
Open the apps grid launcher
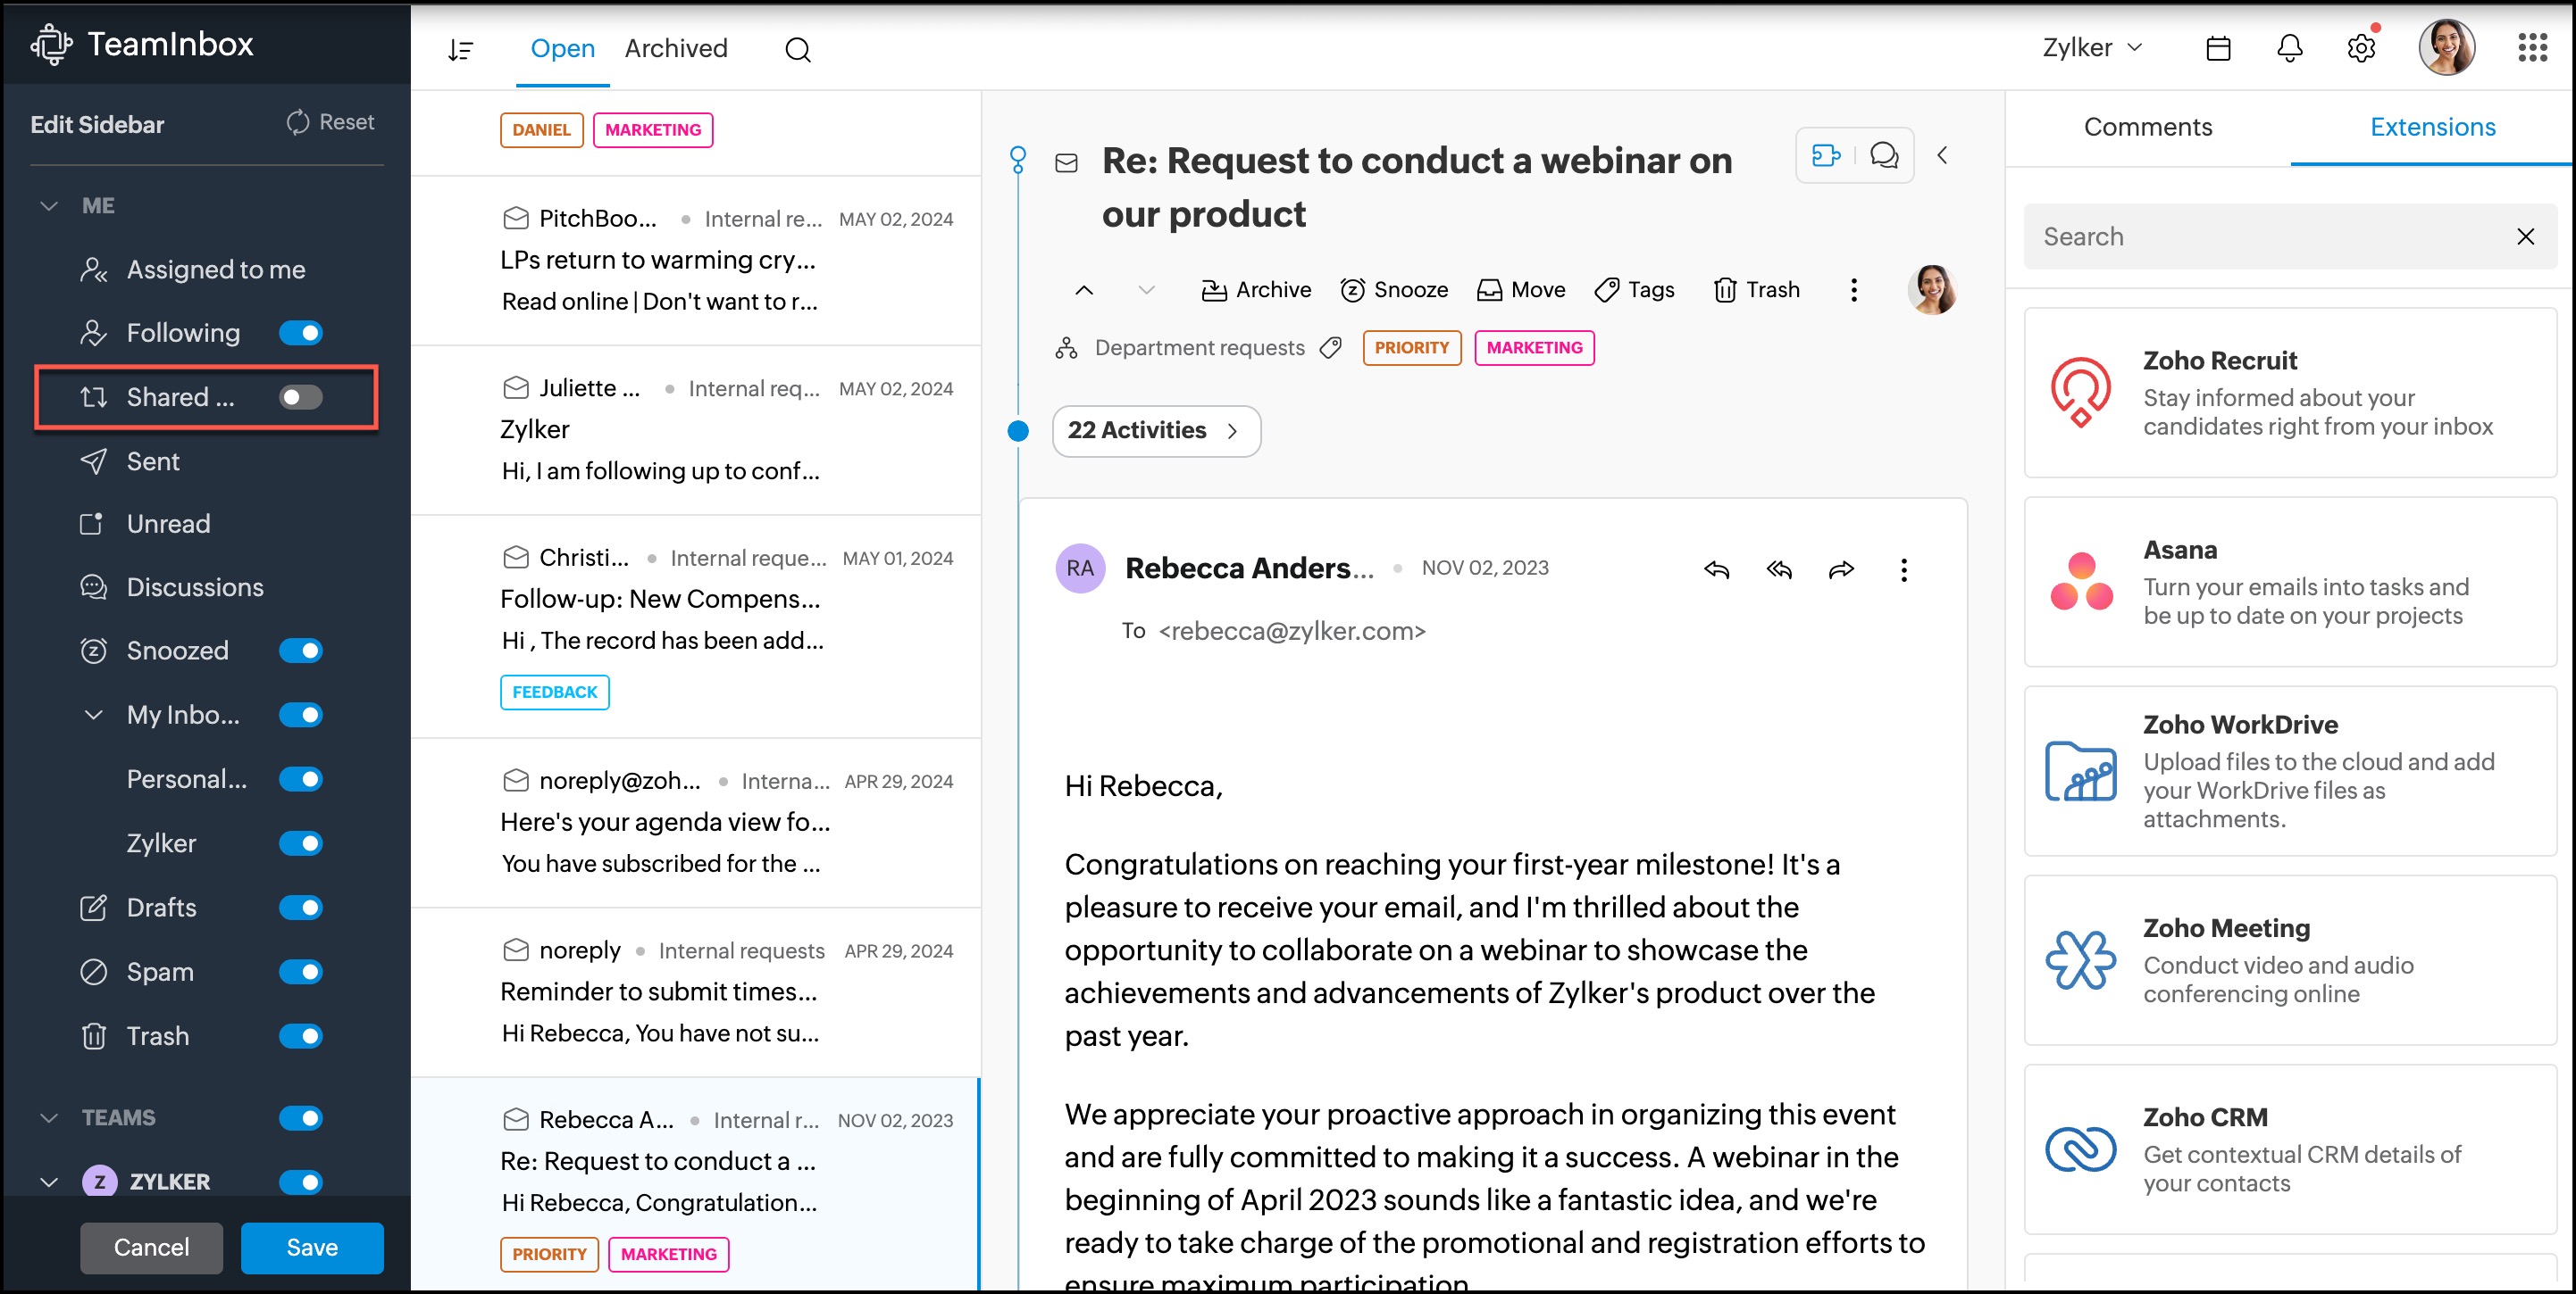click(x=2532, y=47)
